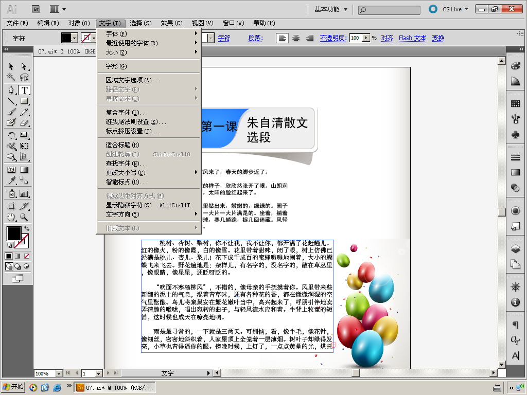527x395 pixels.
Task: Open the artboard number dropdown
Action: [98, 373]
